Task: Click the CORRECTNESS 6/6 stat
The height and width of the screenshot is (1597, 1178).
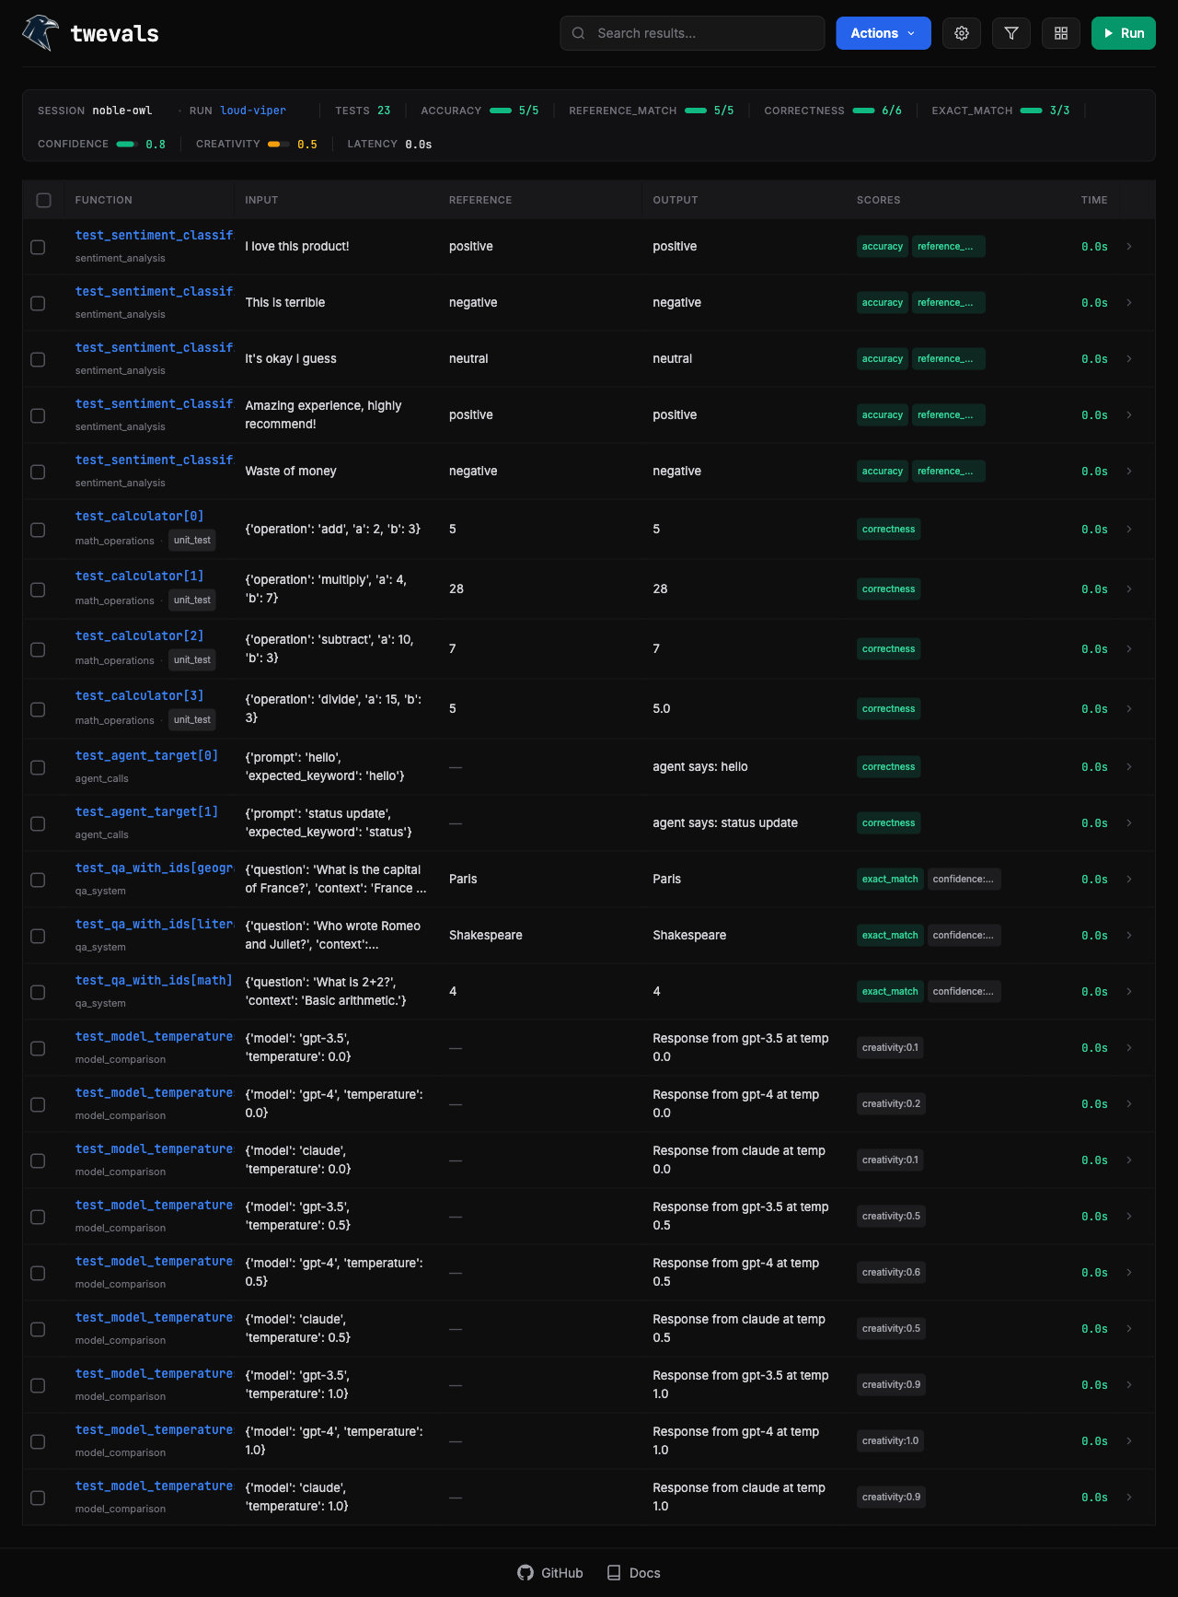Action: pyautogui.click(x=833, y=111)
